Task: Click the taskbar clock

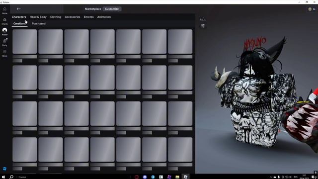Action: [304, 177]
